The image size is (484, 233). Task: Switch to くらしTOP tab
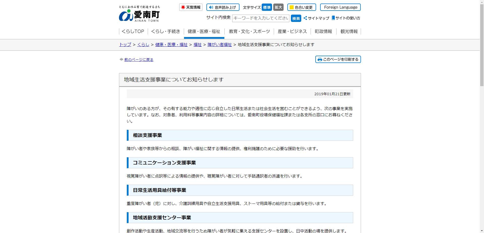133,31
